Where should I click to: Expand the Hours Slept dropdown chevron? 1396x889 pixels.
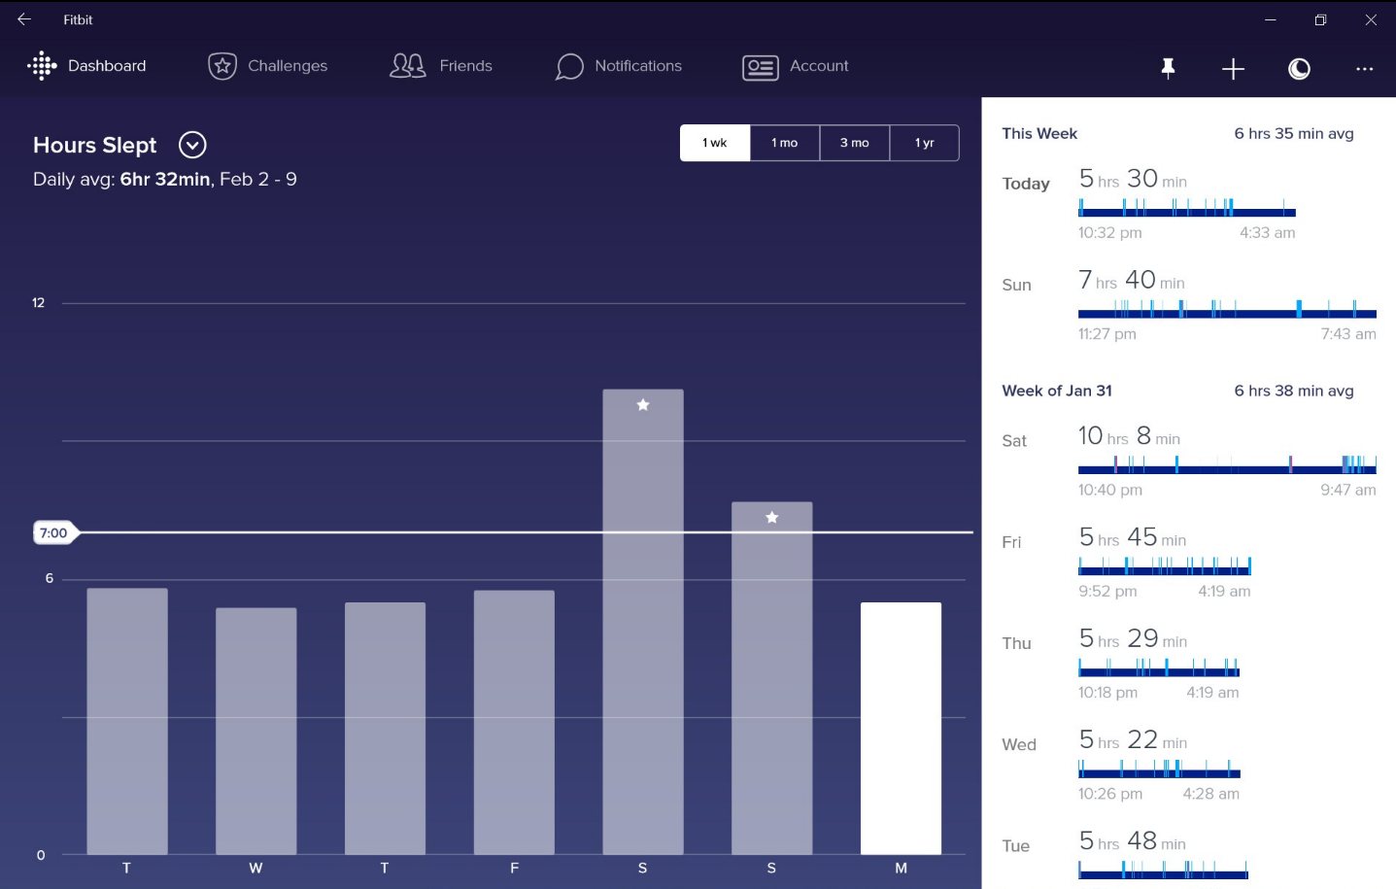tap(193, 145)
